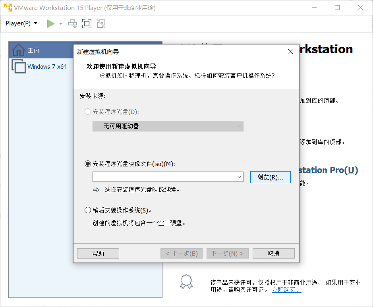Minimize the VMware Player window

tap(314, 8)
